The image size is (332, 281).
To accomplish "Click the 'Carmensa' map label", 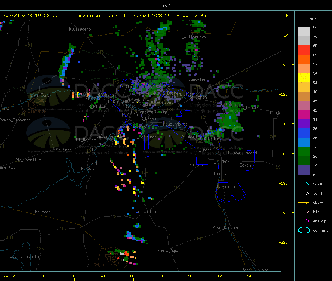I will pyautogui.click(x=226, y=187).
